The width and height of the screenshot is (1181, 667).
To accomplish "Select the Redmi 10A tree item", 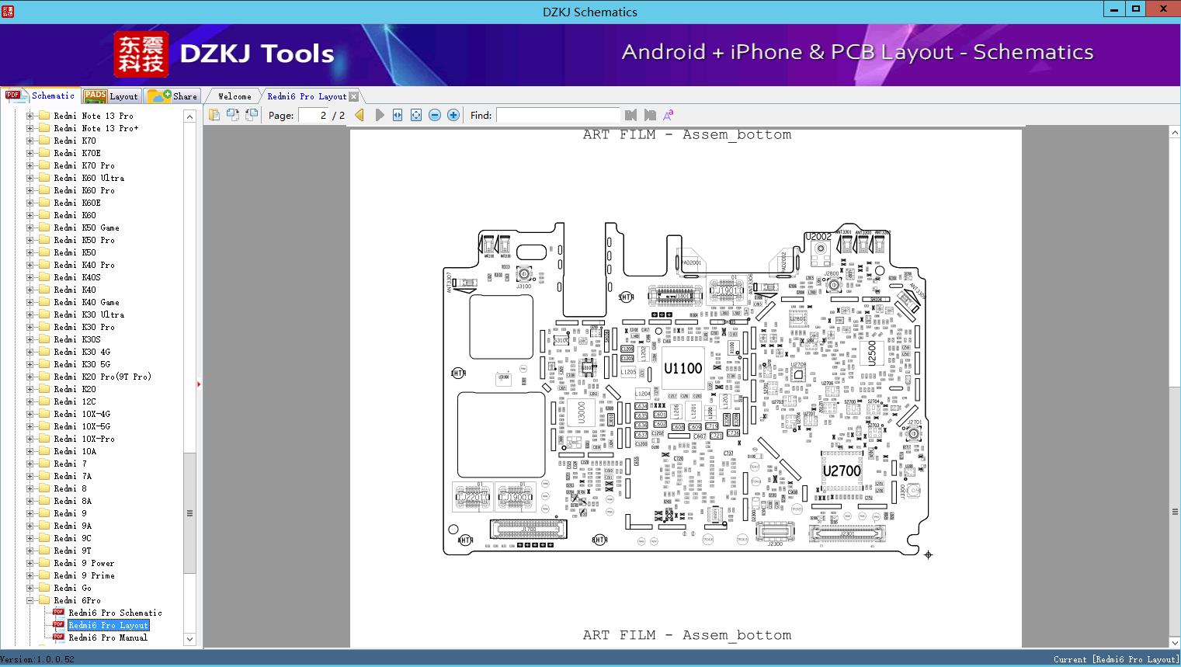I will 75,451.
